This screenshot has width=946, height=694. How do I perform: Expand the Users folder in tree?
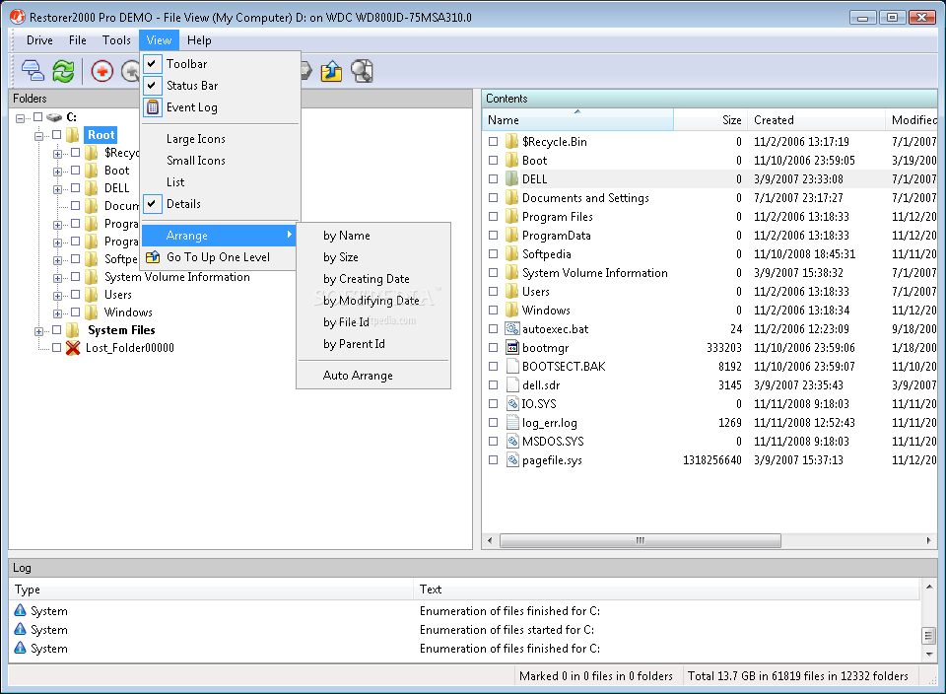point(57,296)
